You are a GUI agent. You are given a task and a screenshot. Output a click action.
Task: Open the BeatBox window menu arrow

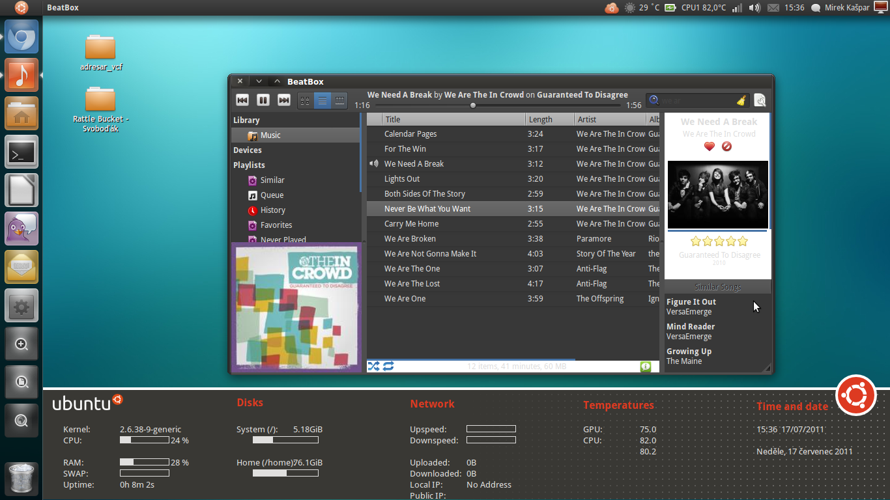[259, 81]
